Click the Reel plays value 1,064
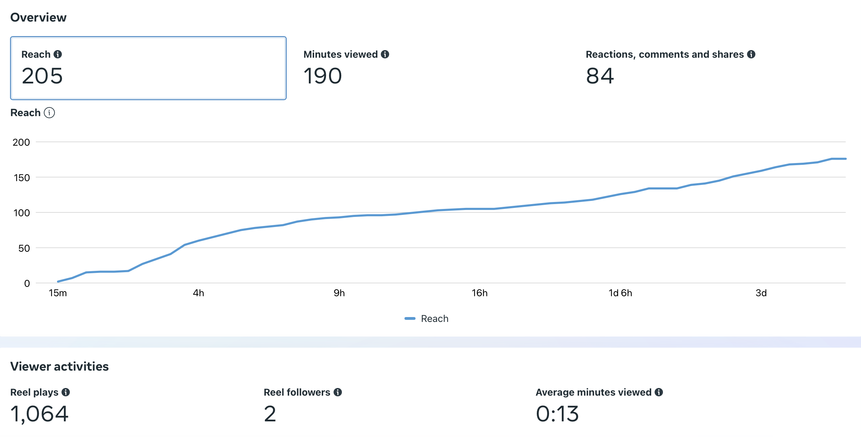The height and width of the screenshot is (437, 861). tap(39, 414)
